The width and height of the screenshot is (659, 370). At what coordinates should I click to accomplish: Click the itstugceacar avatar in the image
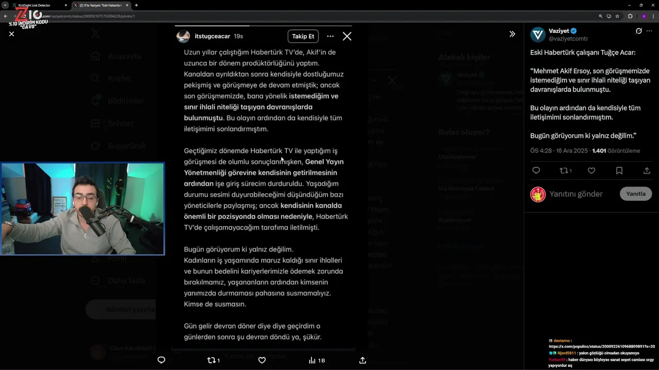coord(183,36)
